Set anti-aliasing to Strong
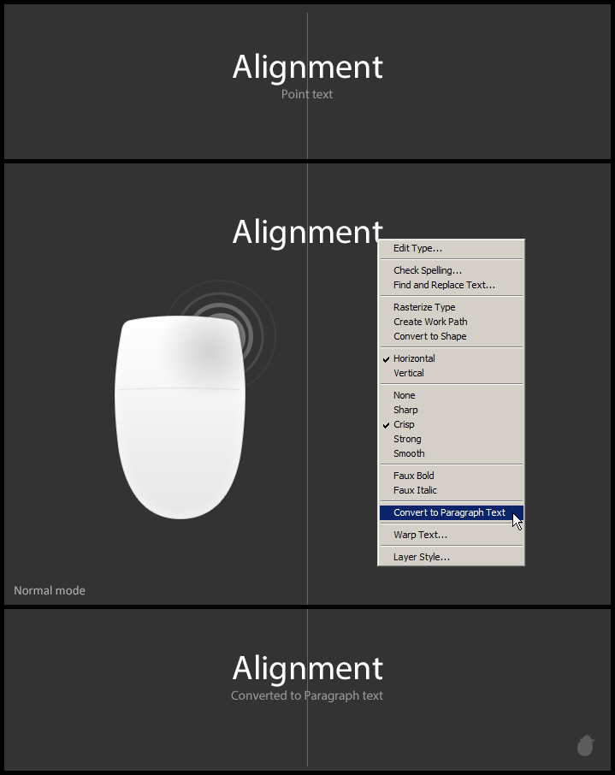 407,439
